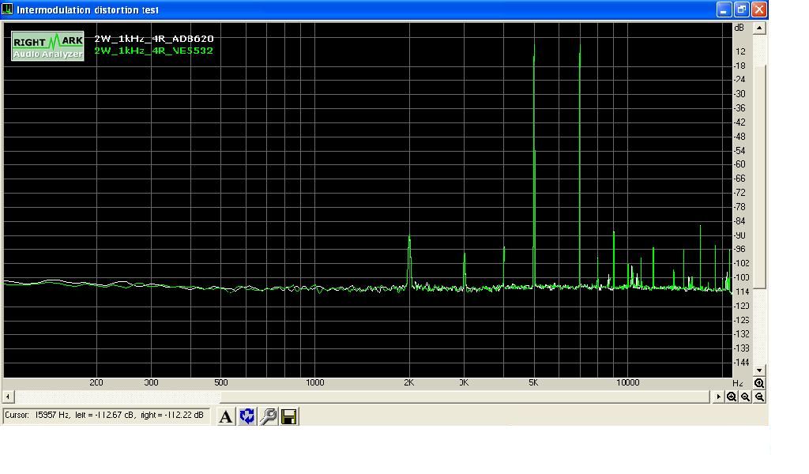Select the white legend label '2W_1kHz_4R_AD8620'

click(x=154, y=39)
